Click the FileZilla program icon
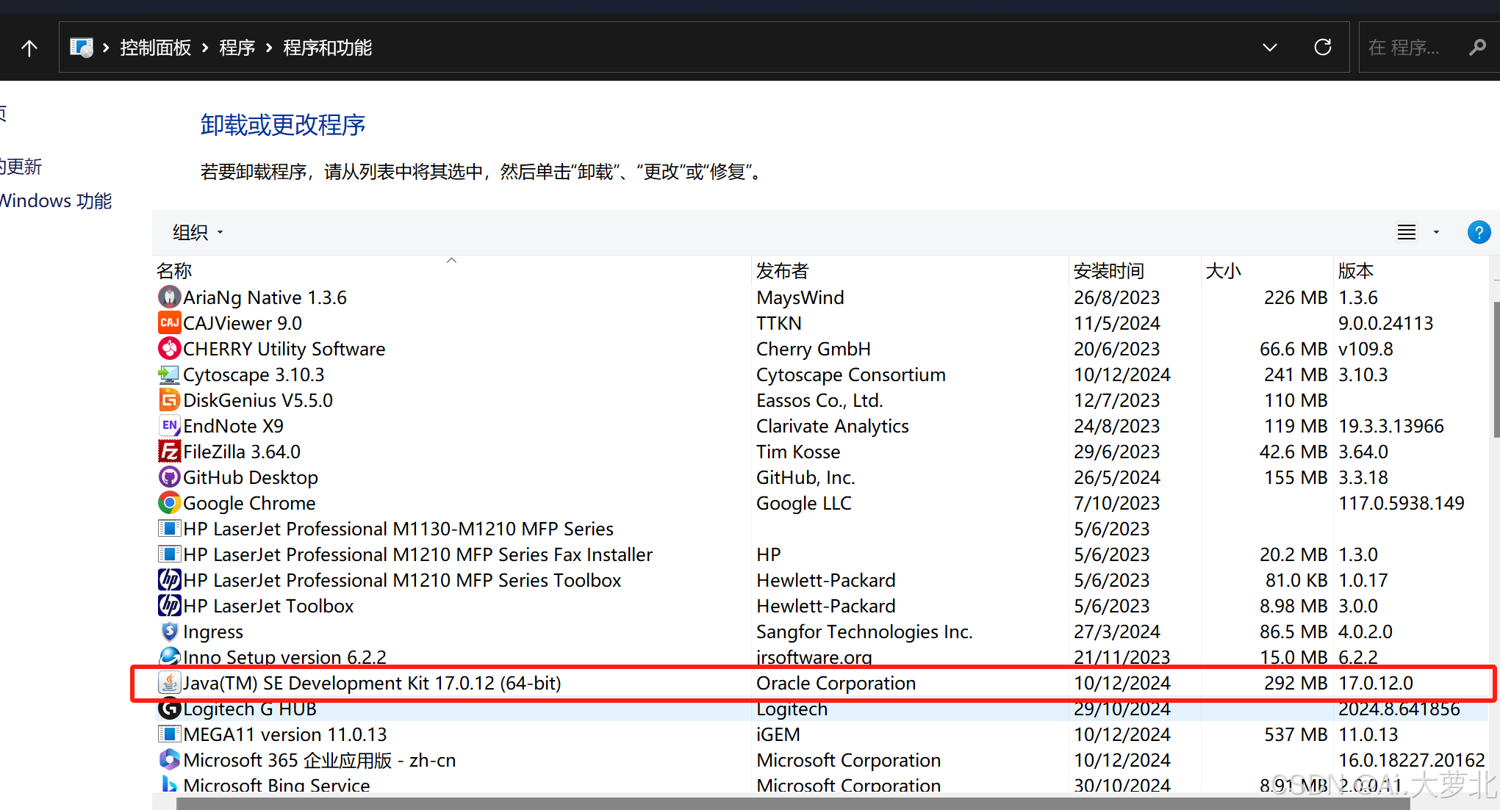 click(x=169, y=452)
